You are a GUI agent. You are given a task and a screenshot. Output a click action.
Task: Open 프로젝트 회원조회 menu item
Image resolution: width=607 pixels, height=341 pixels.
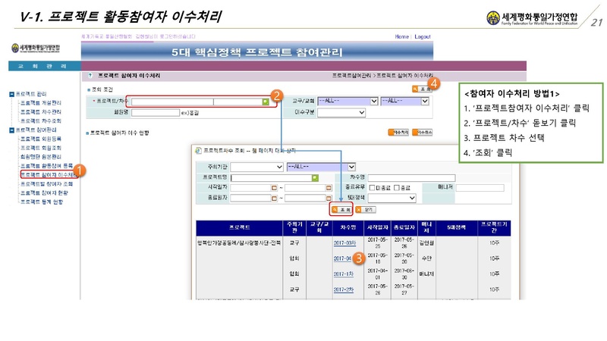coord(41,148)
